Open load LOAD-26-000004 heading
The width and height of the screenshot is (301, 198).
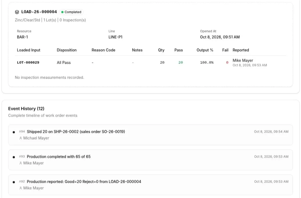39,12
